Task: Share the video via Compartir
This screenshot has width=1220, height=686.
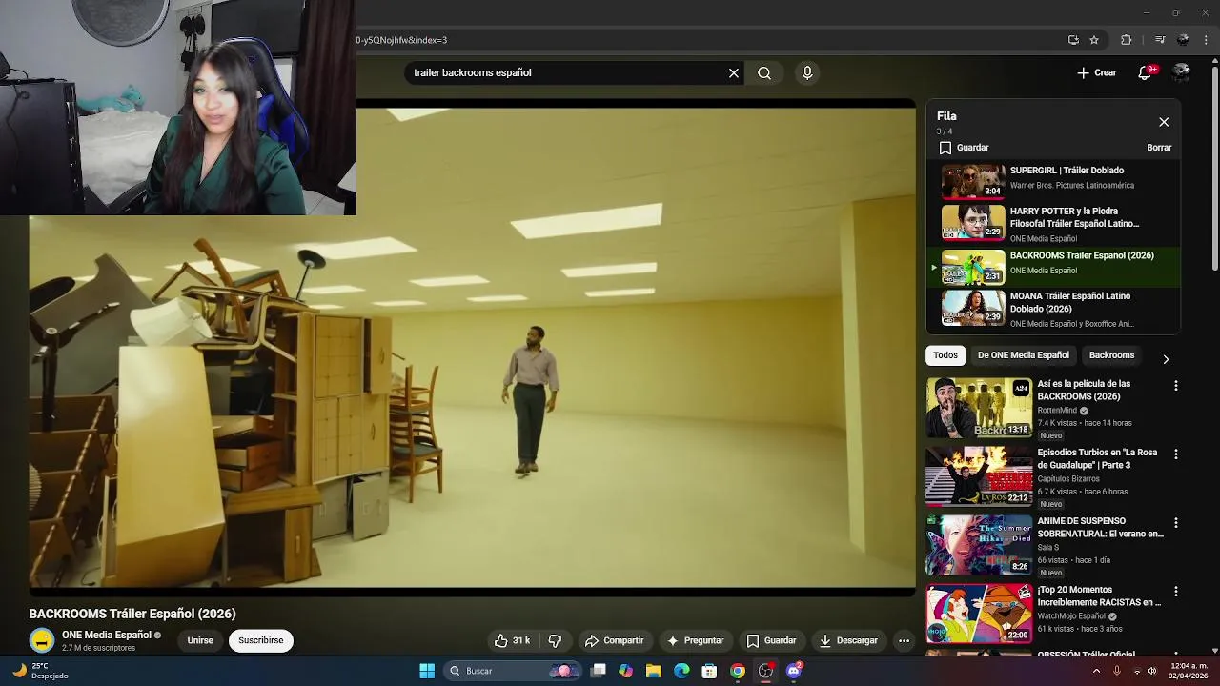Action: tap(614, 640)
